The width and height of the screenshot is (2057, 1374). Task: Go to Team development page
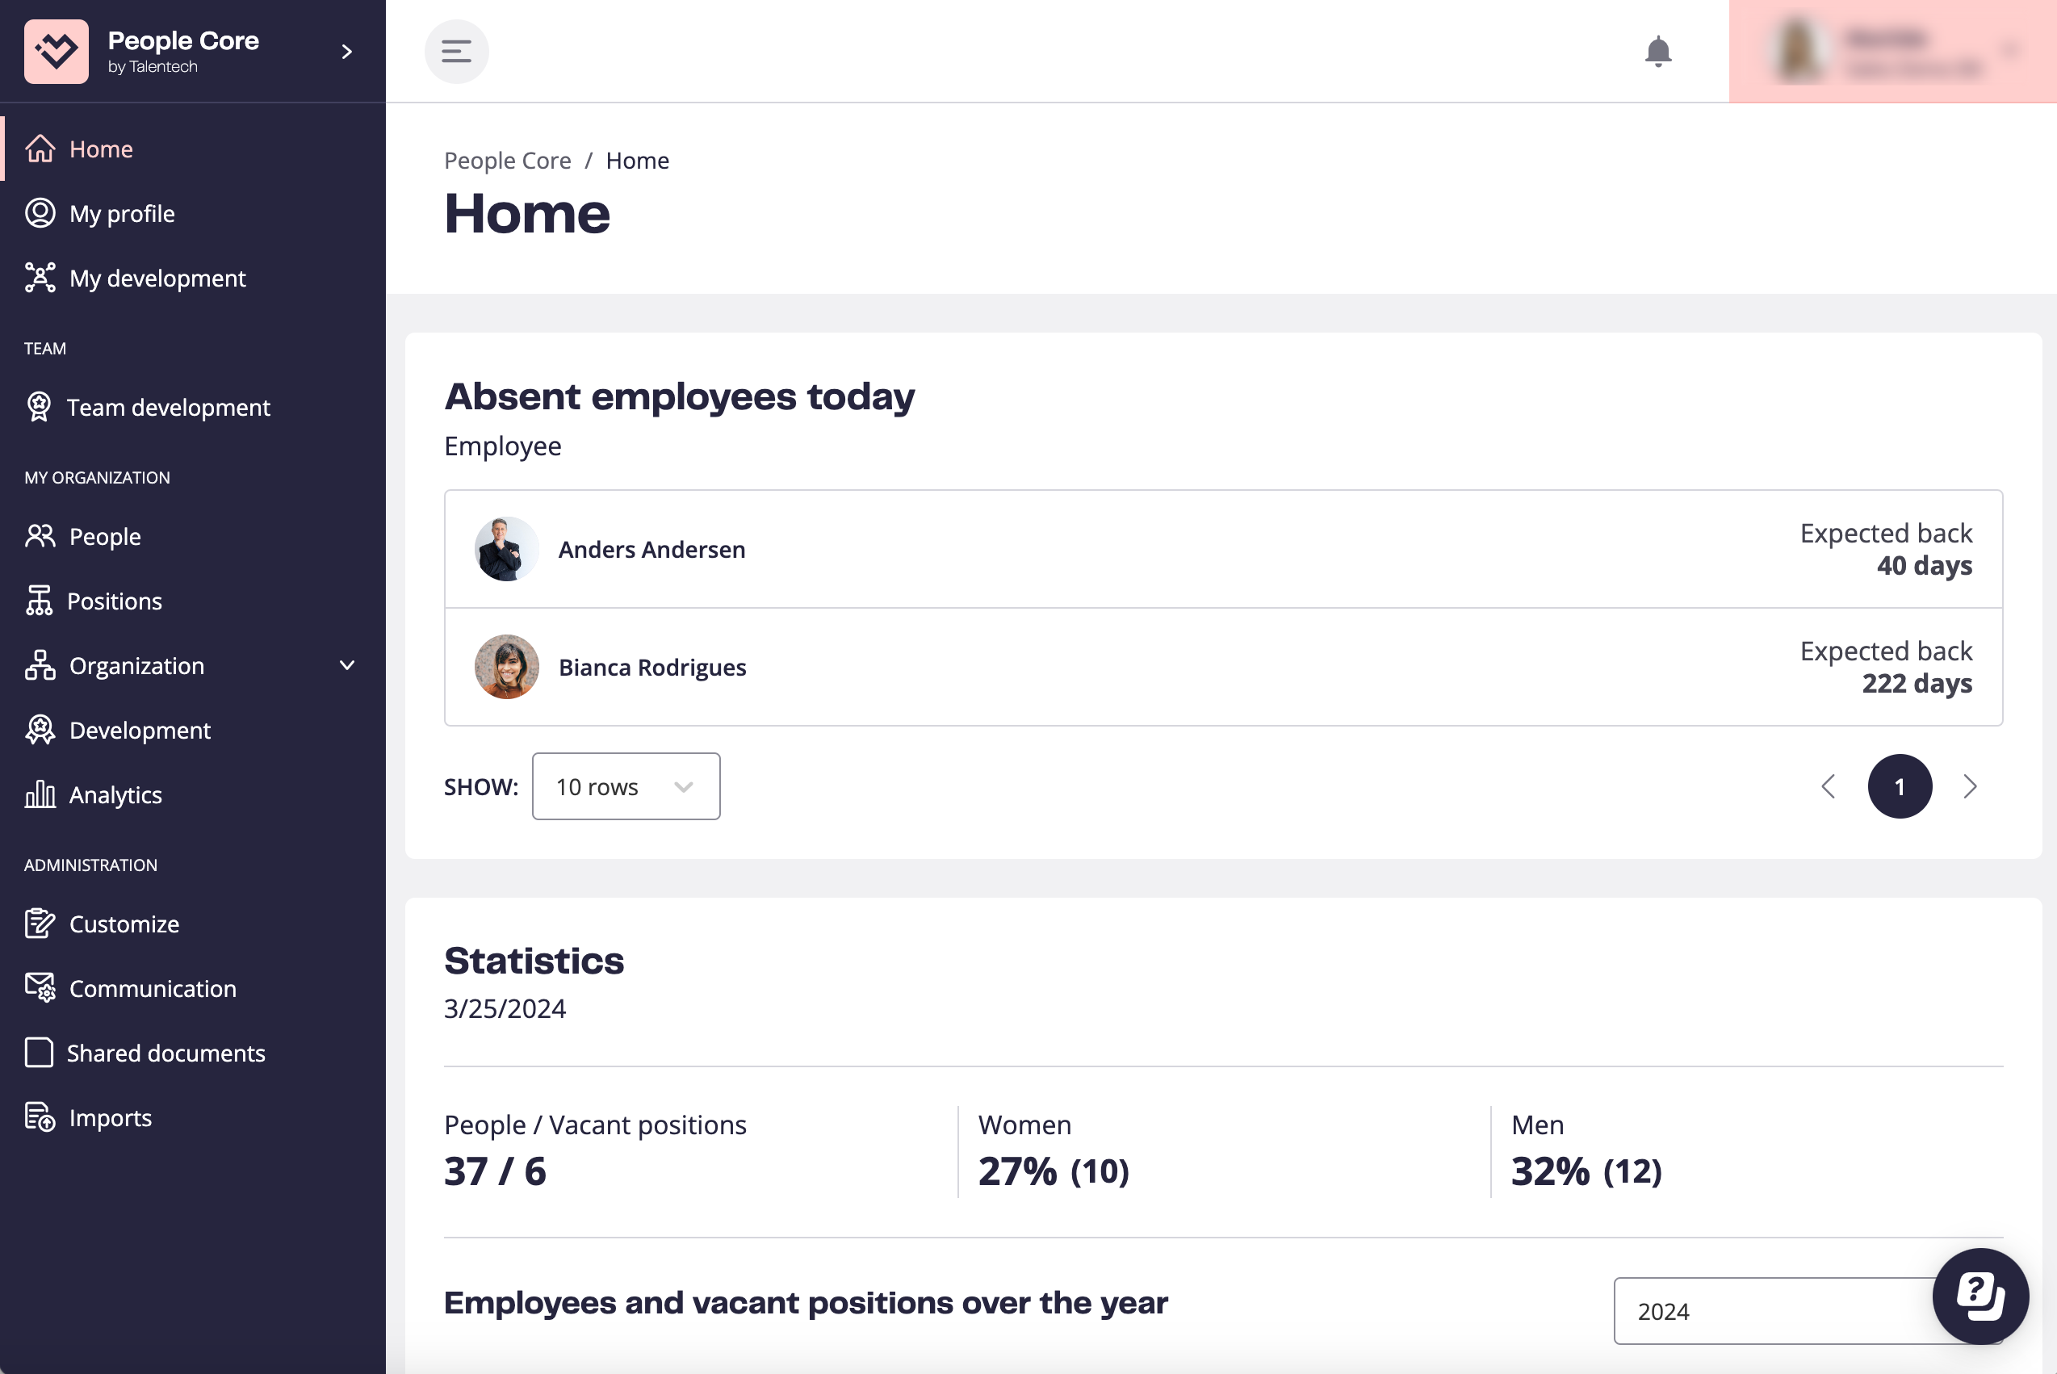coord(168,408)
